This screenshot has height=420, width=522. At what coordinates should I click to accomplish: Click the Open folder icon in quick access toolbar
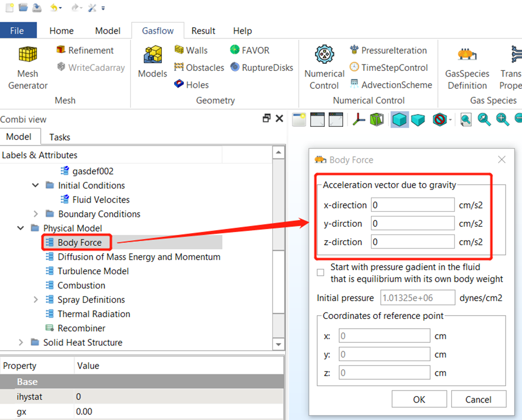[23, 8]
